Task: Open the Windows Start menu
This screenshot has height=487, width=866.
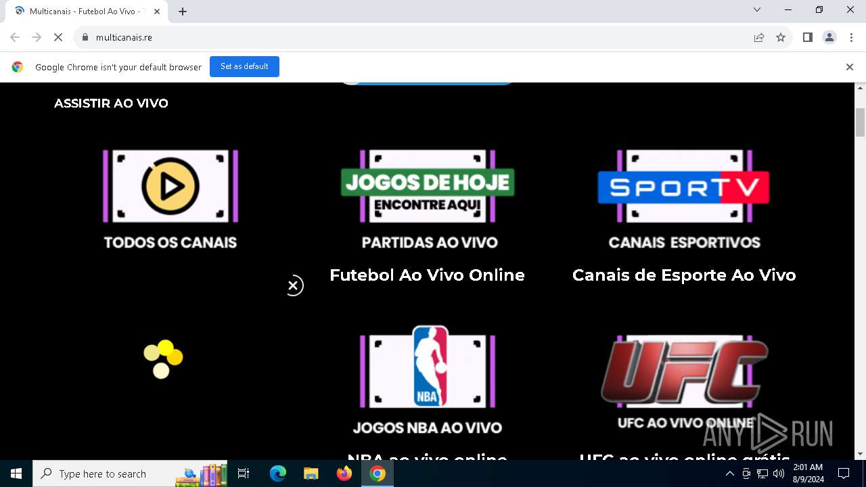Action: pyautogui.click(x=16, y=473)
